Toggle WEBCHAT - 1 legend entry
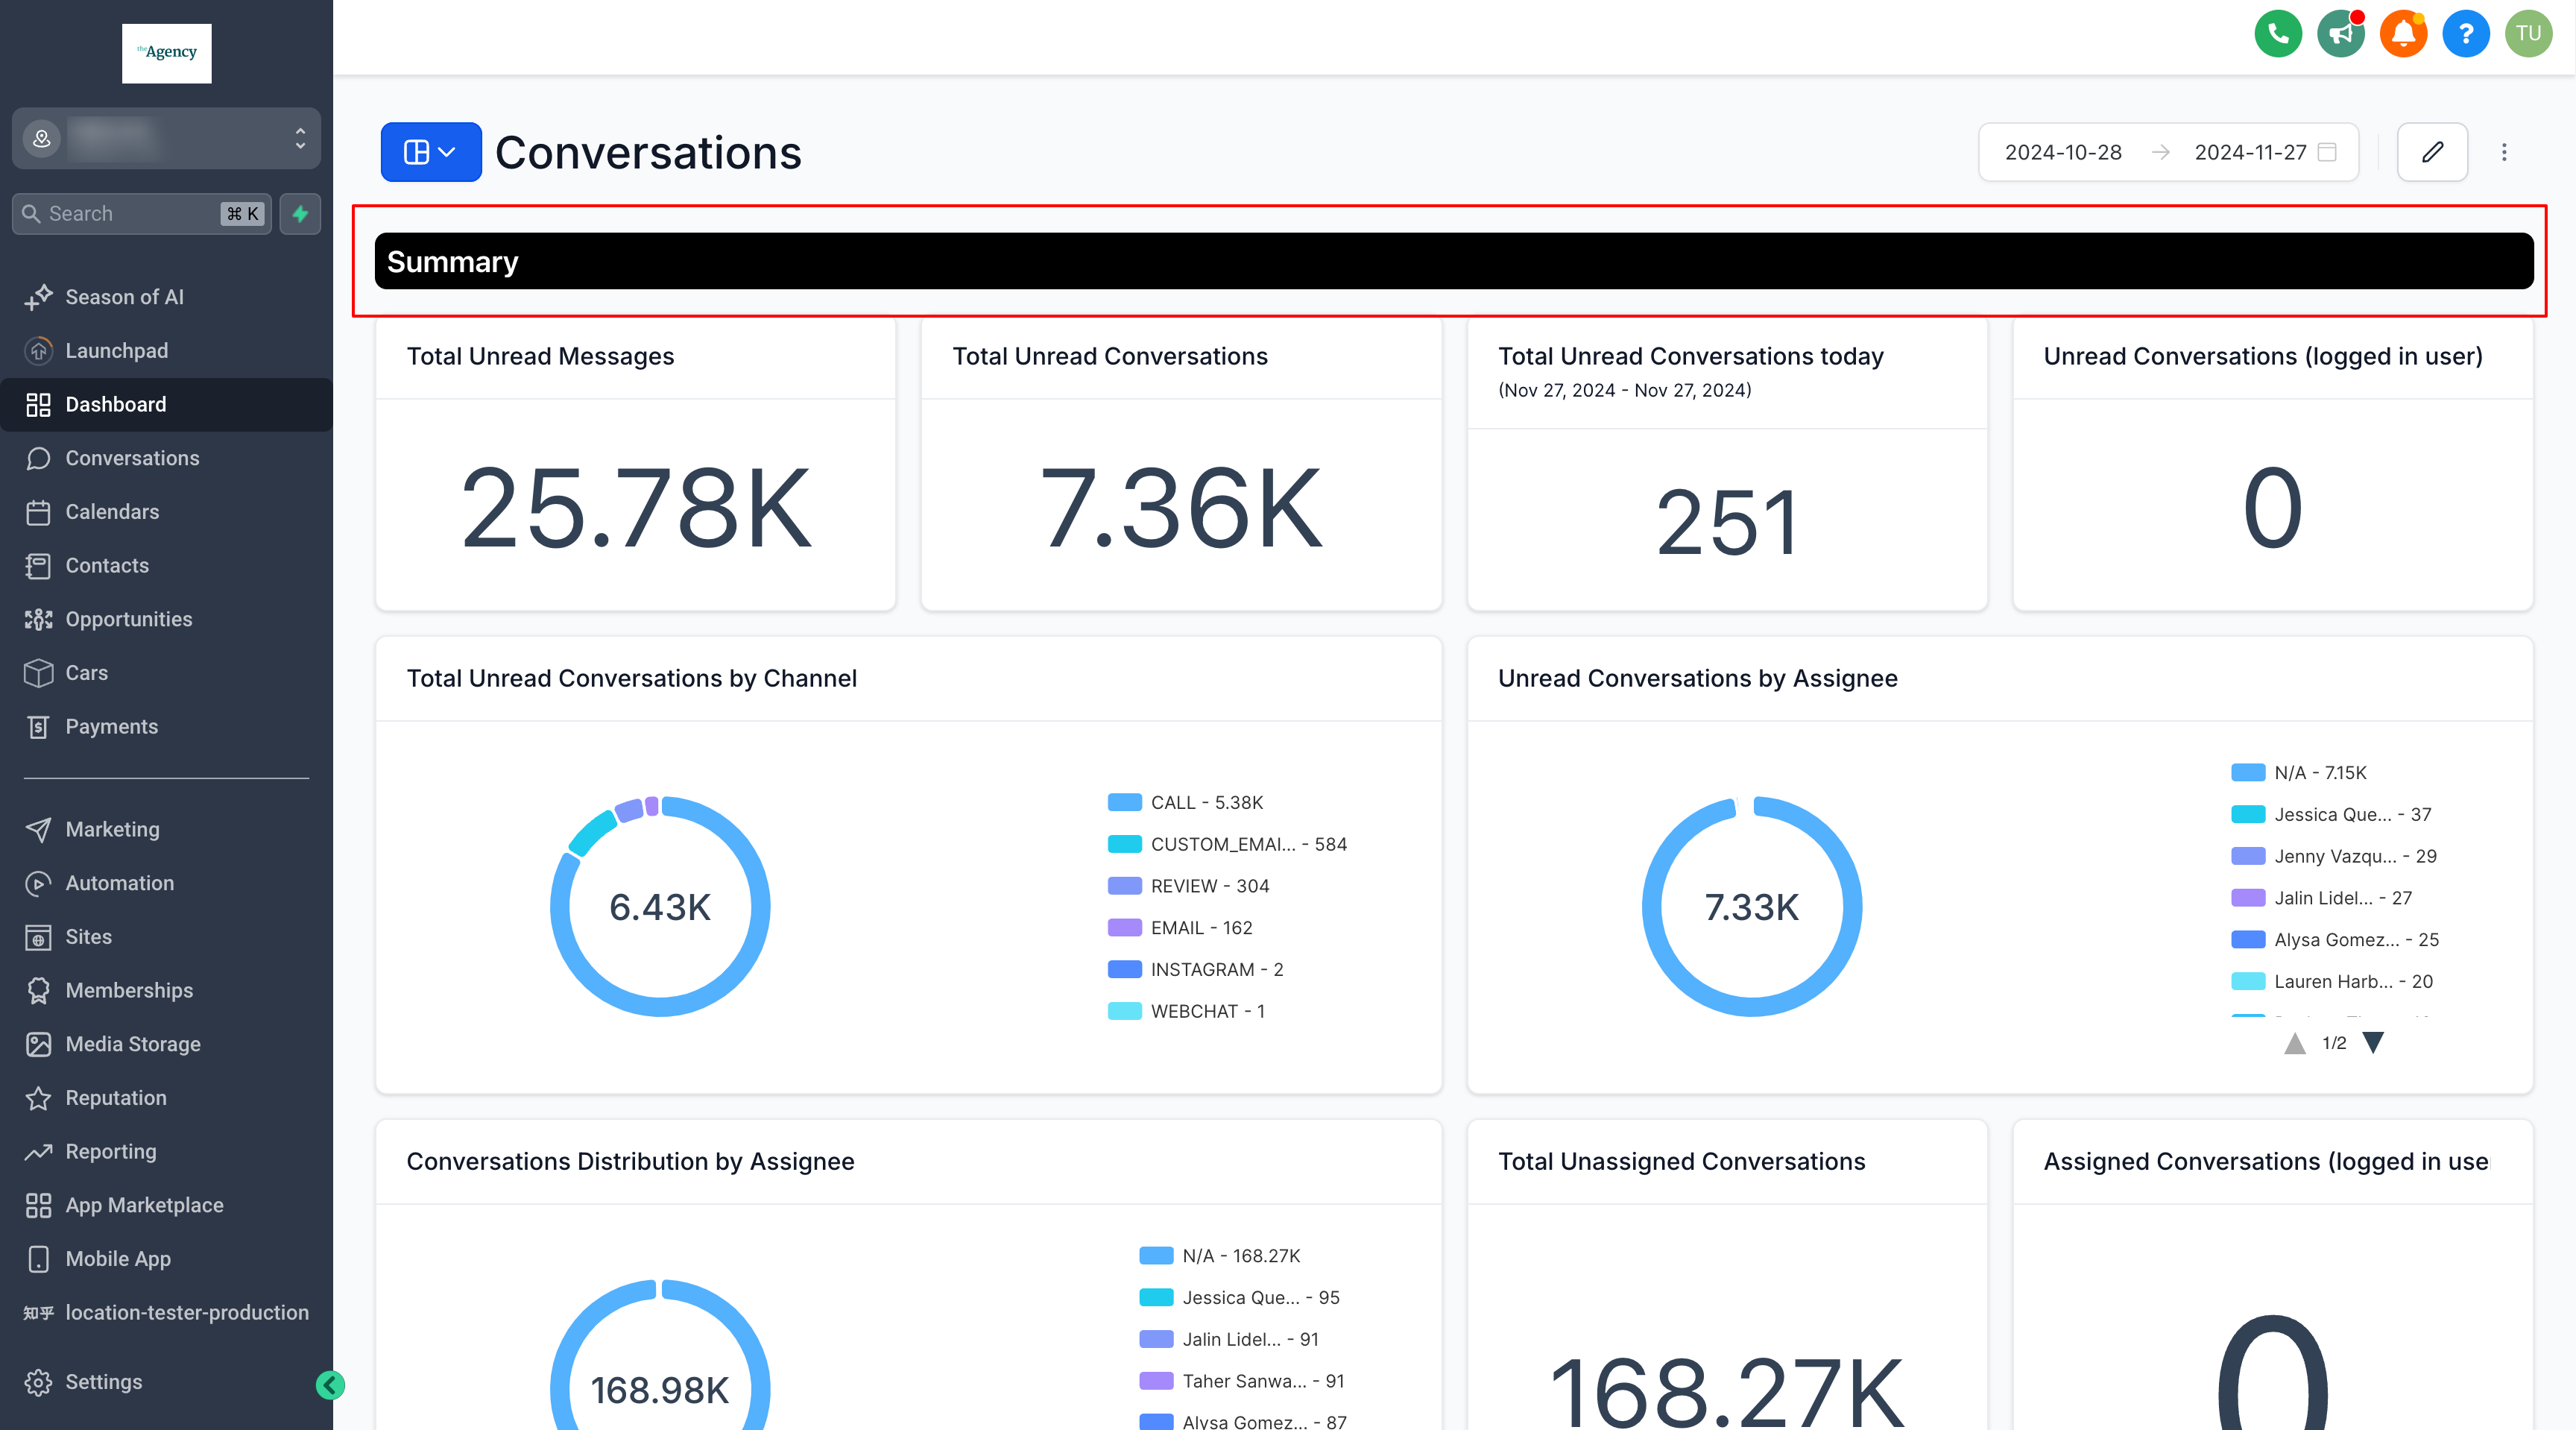This screenshot has width=2576, height=1430. 1187,1011
